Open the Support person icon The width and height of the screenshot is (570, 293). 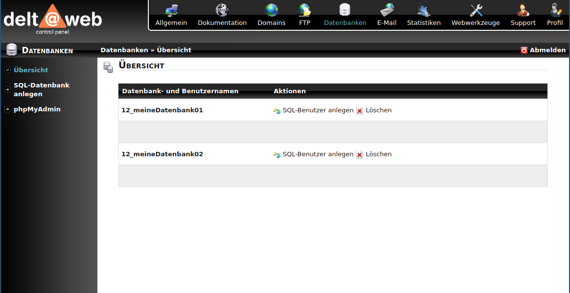pyautogui.click(x=523, y=10)
